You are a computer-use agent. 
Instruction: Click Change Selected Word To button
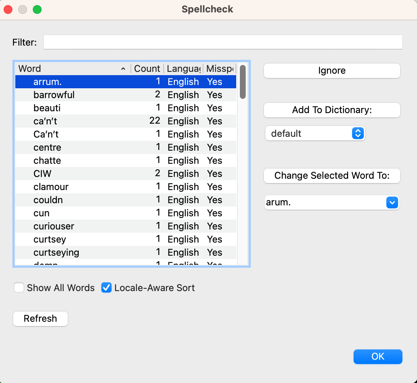coord(332,176)
